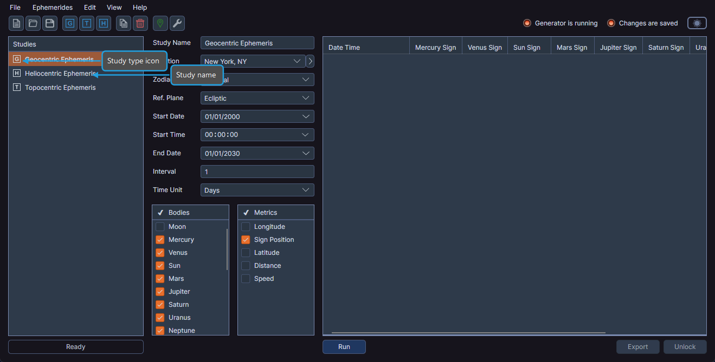Add a new Heliocentric study (H icon)
Image resolution: width=715 pixels, height=362 pixels.
(104, 23)
